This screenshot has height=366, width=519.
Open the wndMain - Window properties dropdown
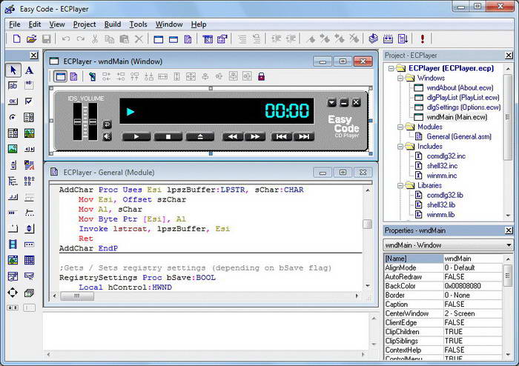coord(508,244)
